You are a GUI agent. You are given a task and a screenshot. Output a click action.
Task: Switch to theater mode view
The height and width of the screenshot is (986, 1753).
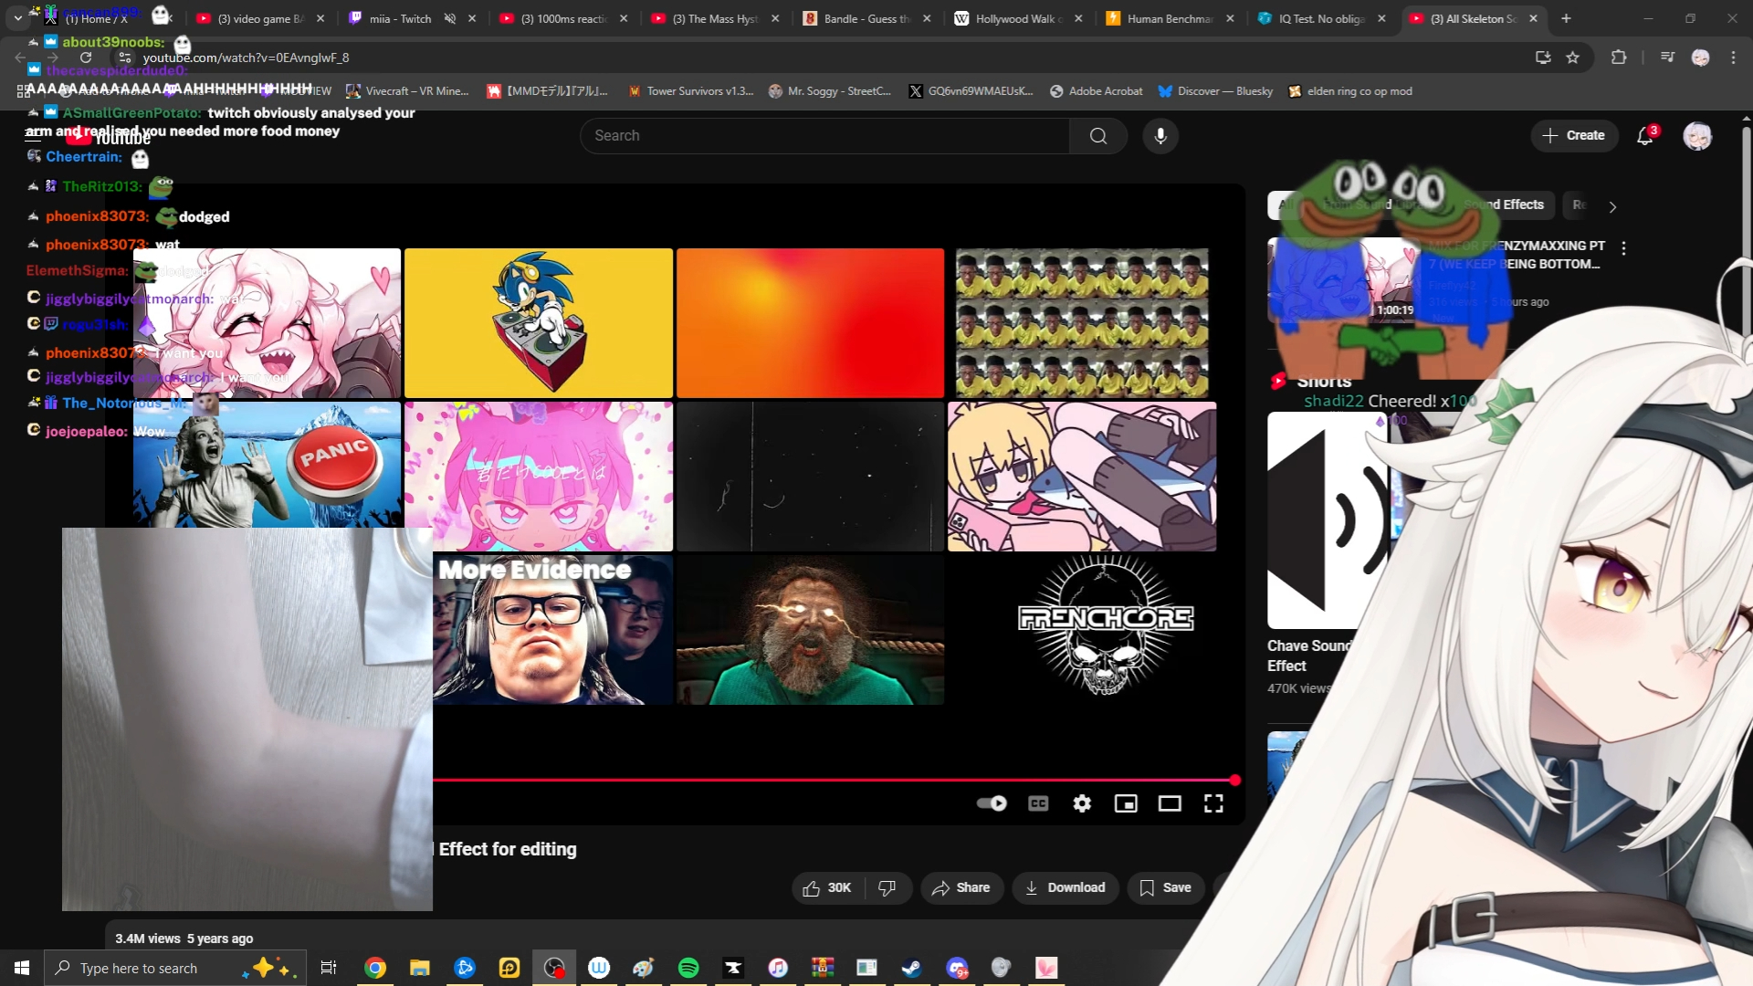(1170, 803)
